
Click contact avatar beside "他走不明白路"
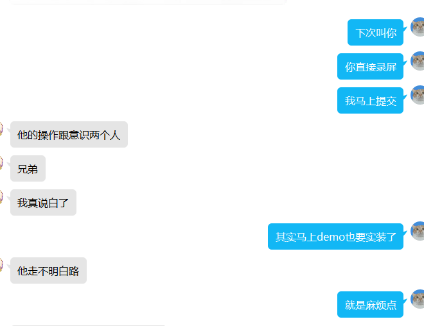point(1,265)
